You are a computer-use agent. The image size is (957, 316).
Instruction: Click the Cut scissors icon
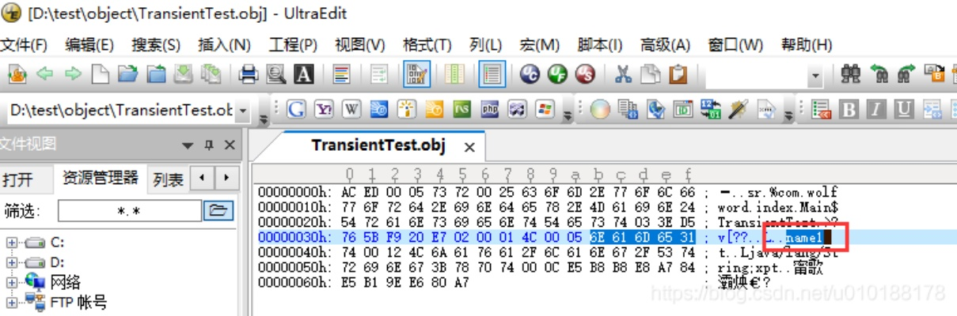pyautogui.click(x=623, y=74)
